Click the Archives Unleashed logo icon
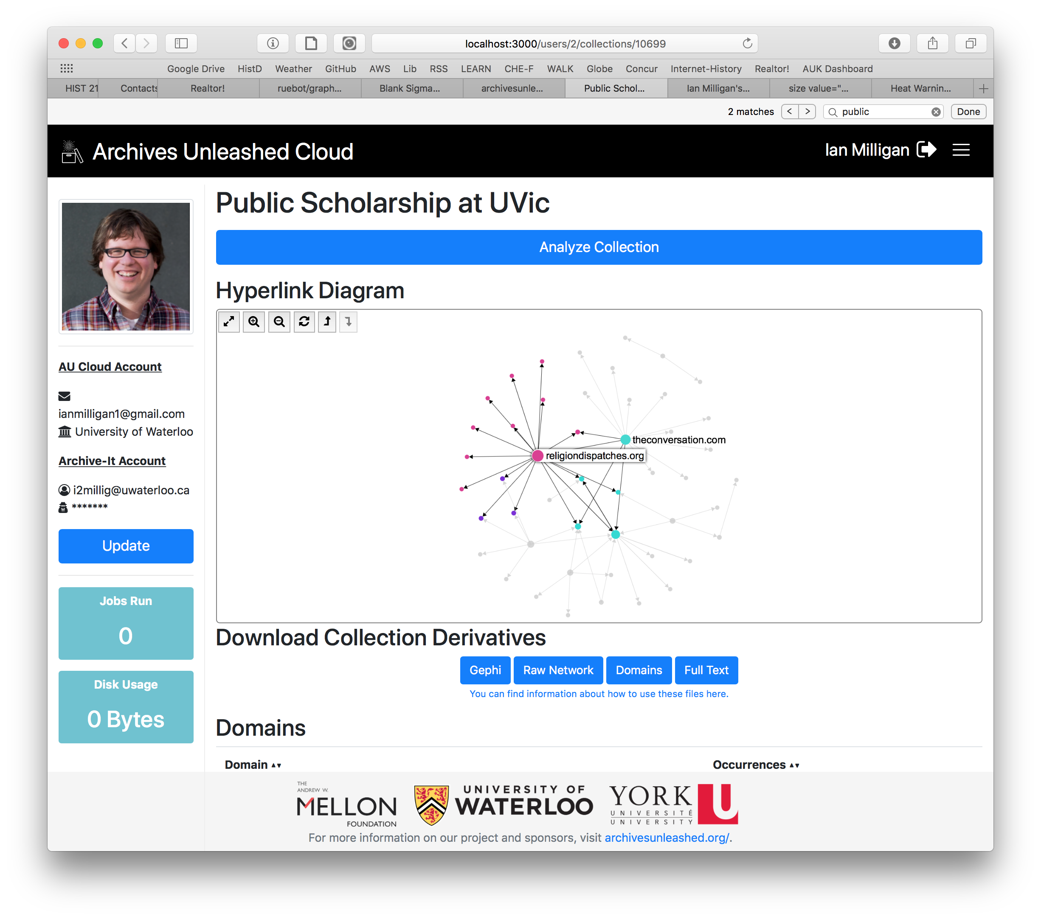Screen dimensions: 1041x919 [x=72, y=152]
